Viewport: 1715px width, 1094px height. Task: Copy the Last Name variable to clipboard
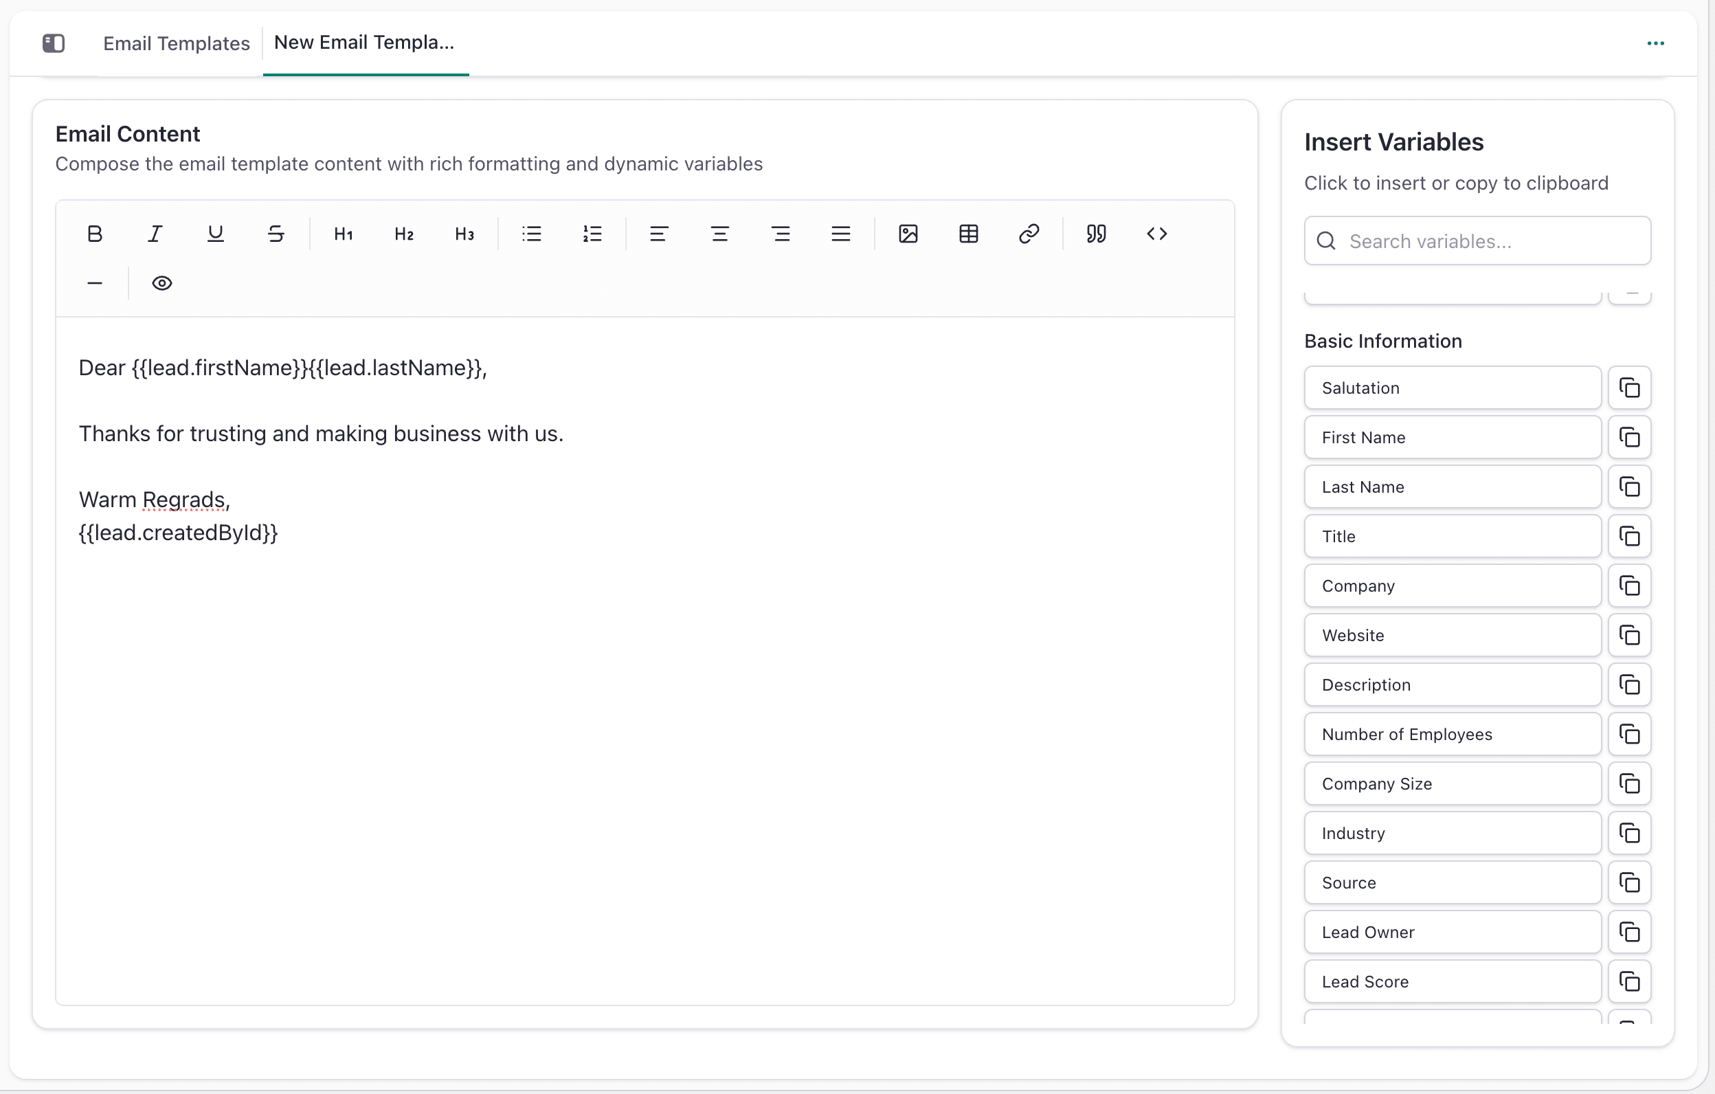(1630, 487)
